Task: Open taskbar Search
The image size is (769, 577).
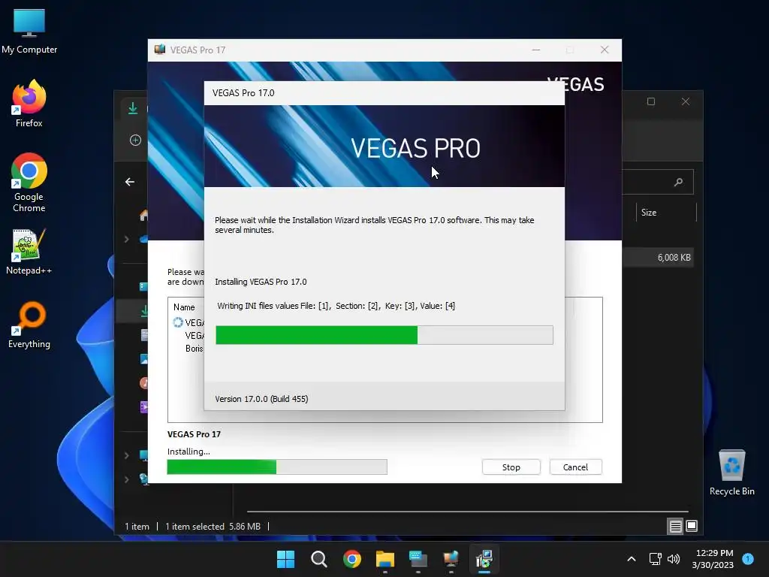Action: 318,559
